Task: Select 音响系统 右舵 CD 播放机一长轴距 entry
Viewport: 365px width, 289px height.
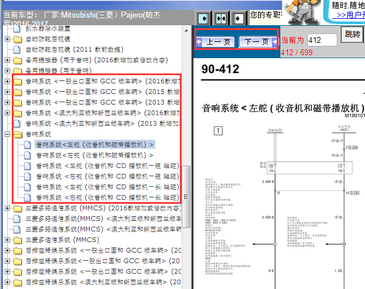Action: click(x=108, y=197)
